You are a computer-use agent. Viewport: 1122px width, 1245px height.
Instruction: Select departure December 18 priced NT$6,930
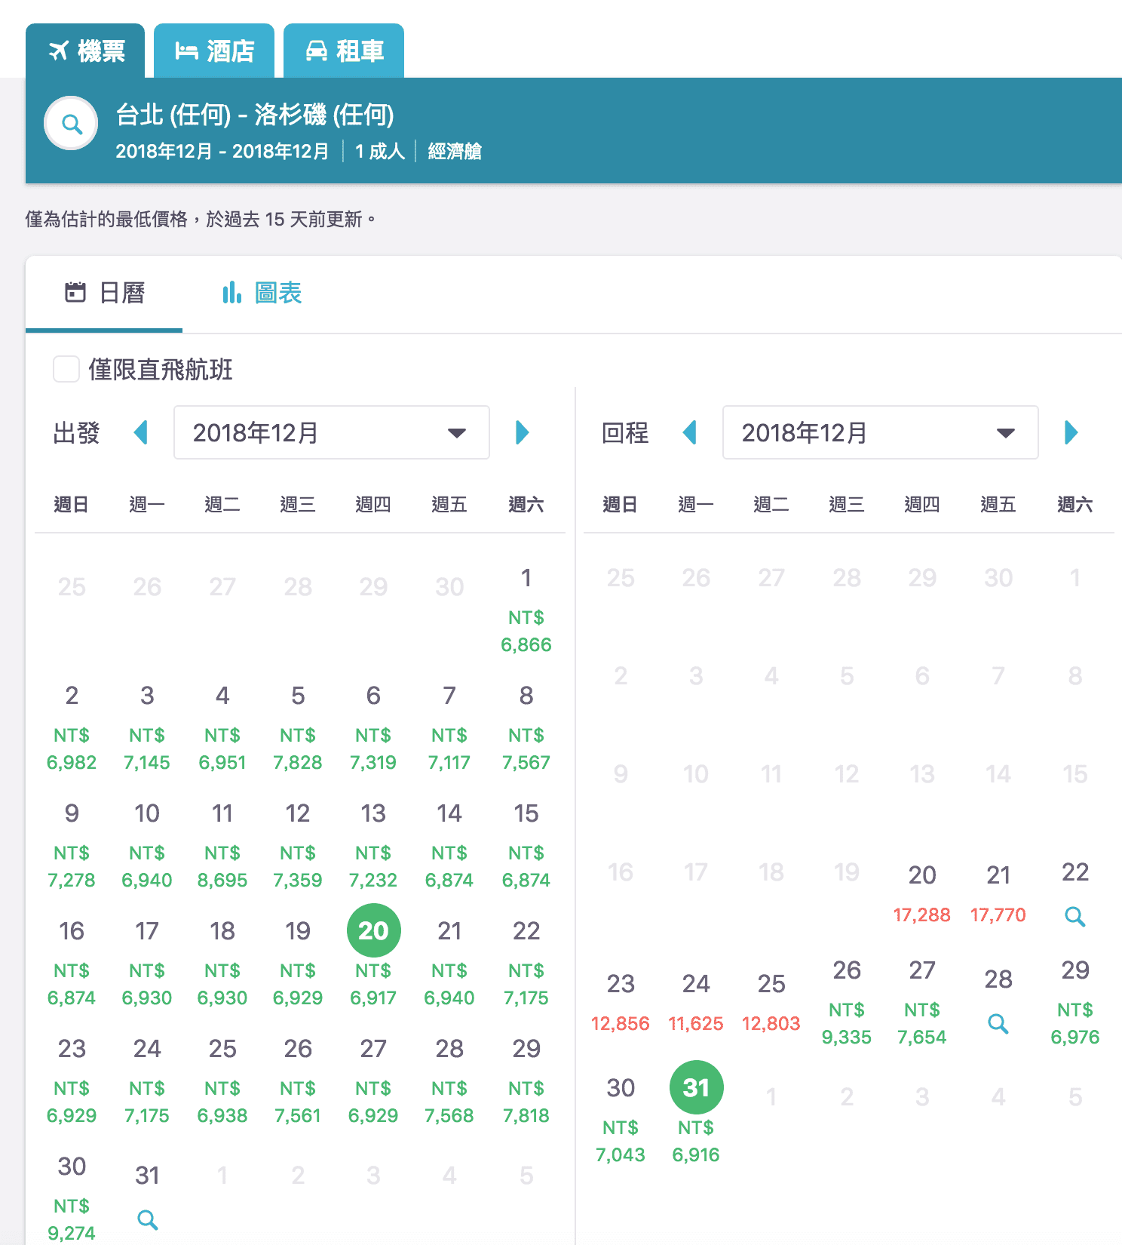pos(222,964)
